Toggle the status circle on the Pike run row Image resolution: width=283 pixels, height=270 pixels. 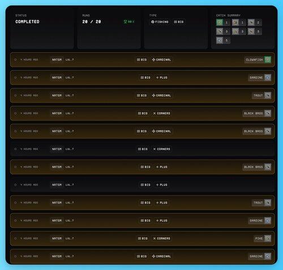tap(15, 238)
